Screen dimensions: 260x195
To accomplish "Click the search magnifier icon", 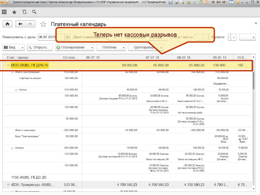I will (x=34, y=12).
